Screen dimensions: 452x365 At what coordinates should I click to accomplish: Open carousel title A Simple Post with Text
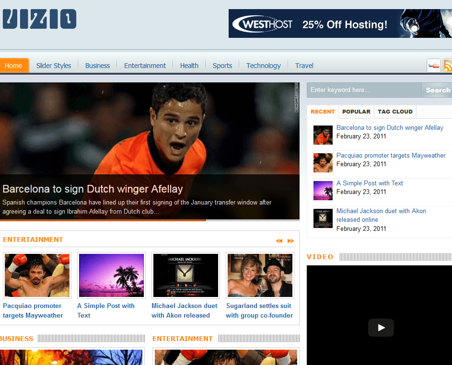point(106,310)
